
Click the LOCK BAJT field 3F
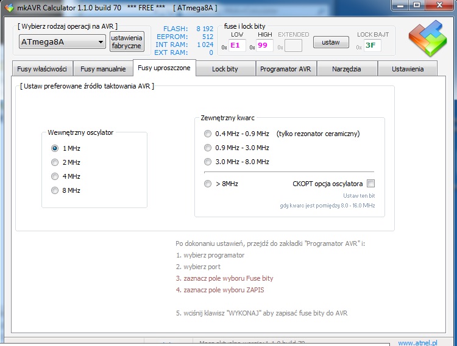(372, 45)
